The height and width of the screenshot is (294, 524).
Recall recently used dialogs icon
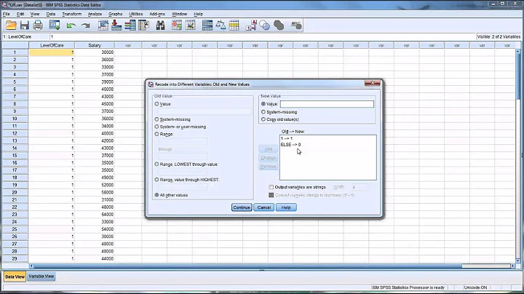[55, 25]
